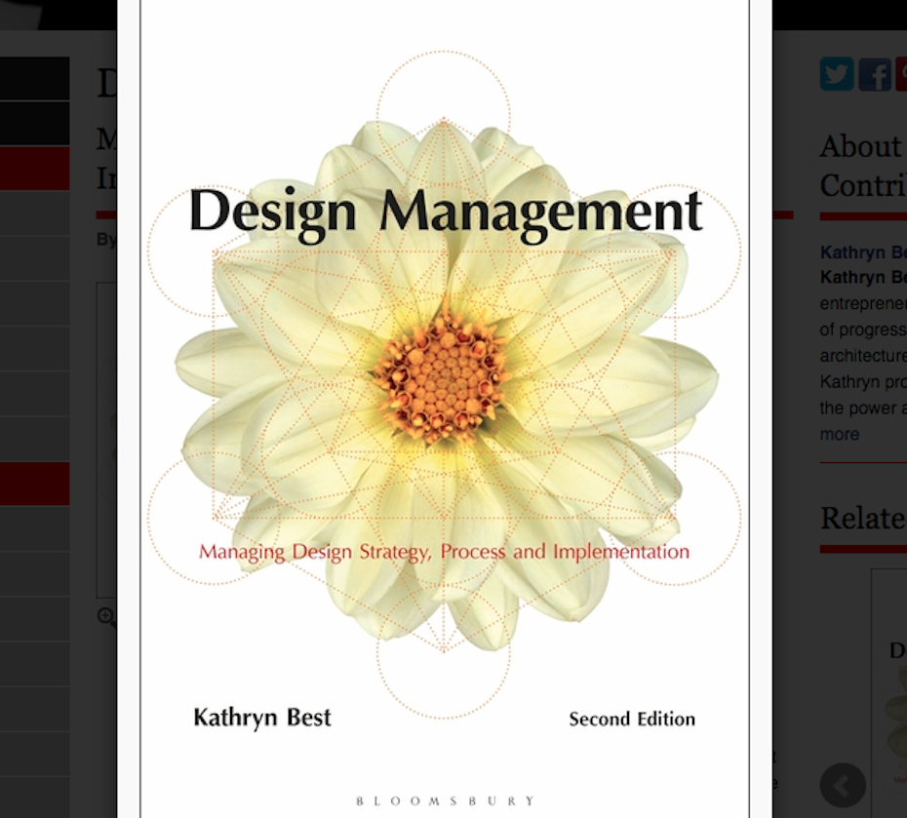Select the topmost black sidebar menu item

pos(34,78)
